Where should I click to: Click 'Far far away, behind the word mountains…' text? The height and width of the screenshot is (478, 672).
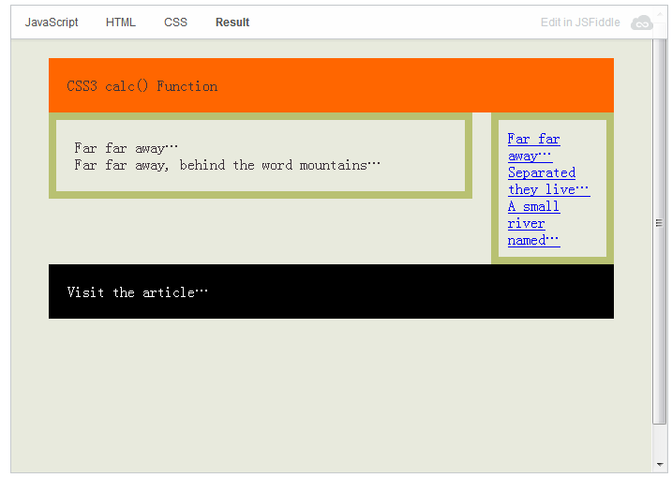coord(227,165)
